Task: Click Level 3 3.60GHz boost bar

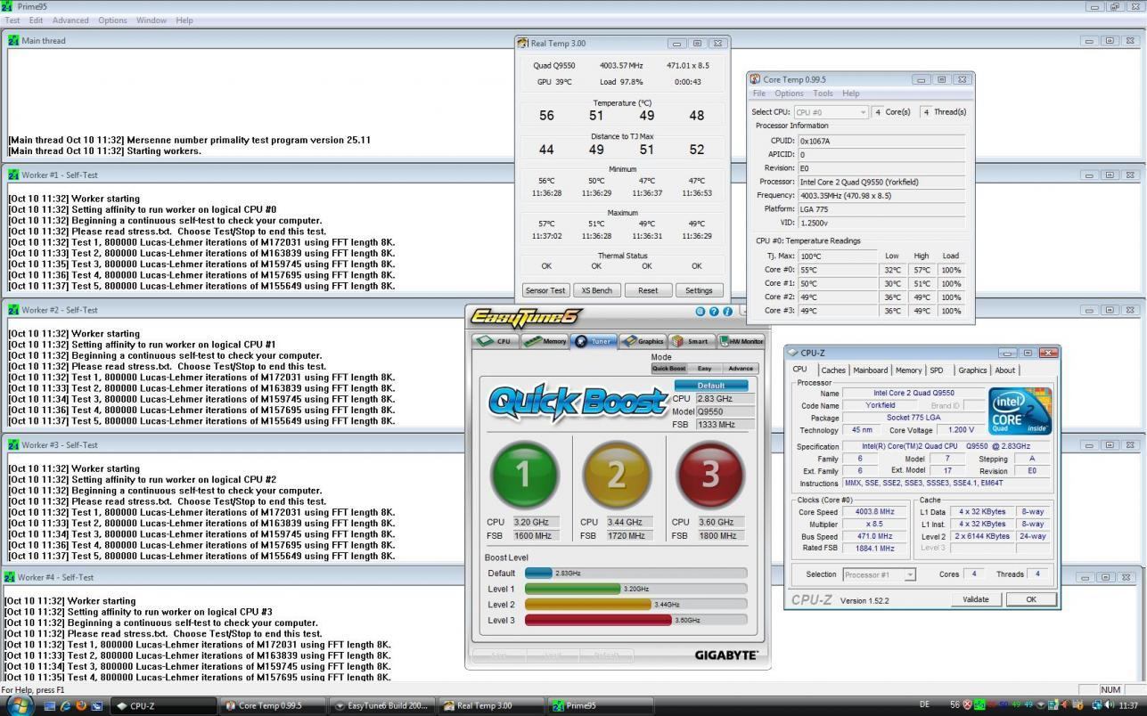Action: point(635,620)
